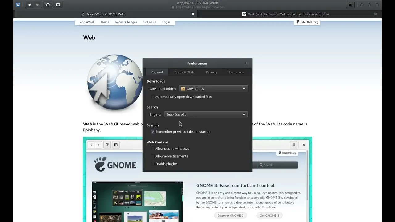The height and width of the screenshot is (222, 395).
Task: Click the Web globe logo image
Action: click(x=115, y=83)
